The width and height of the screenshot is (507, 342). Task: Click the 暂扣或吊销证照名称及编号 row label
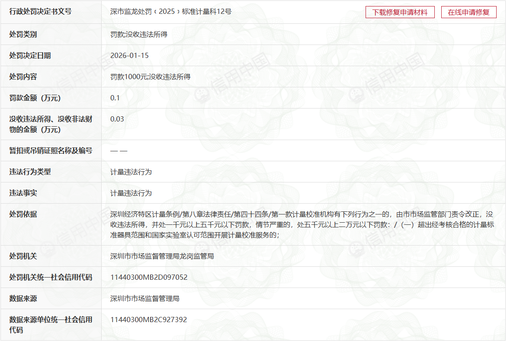[51, 150]
